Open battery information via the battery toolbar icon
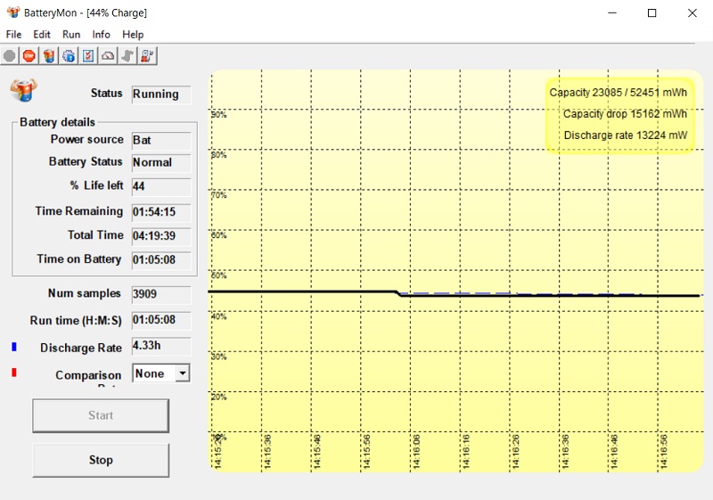This screenshot has width=713, height=500. (x=48, y=55)
